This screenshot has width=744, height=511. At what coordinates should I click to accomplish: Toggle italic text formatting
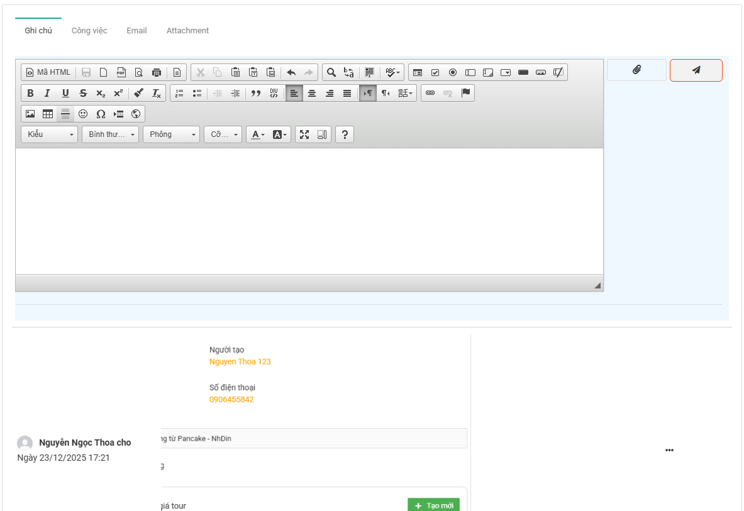click(x=47, y=93)
